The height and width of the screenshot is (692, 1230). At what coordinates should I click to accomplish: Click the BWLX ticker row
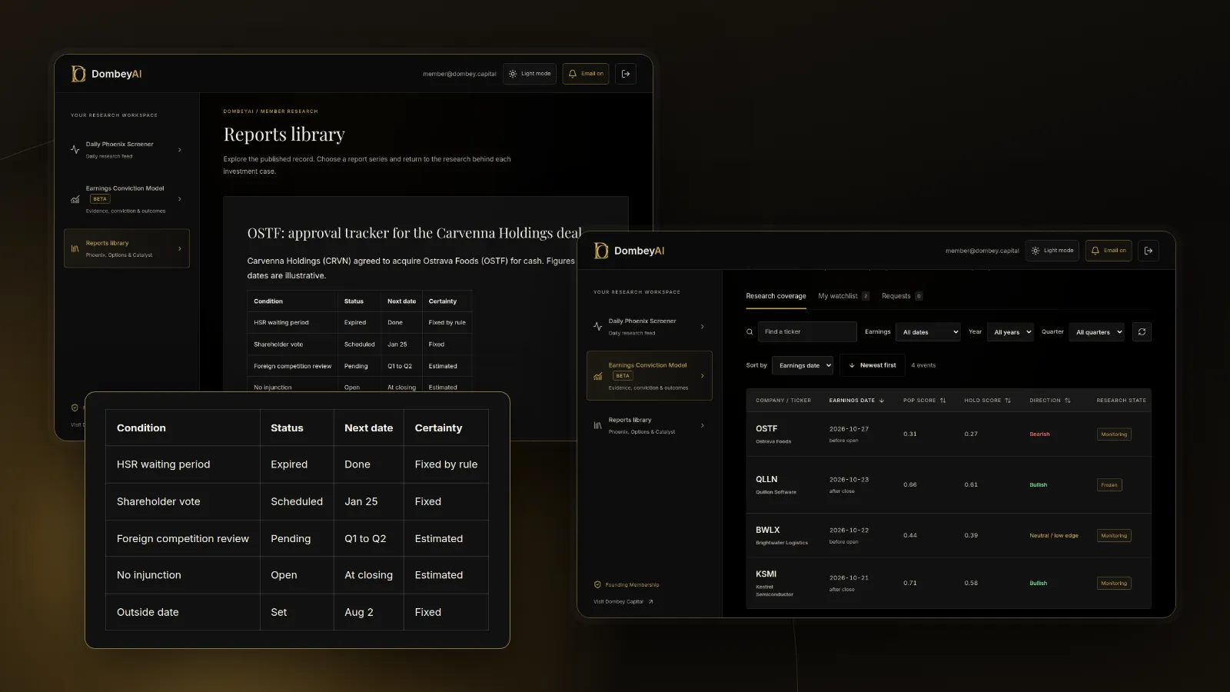click(x=949, y=536)
